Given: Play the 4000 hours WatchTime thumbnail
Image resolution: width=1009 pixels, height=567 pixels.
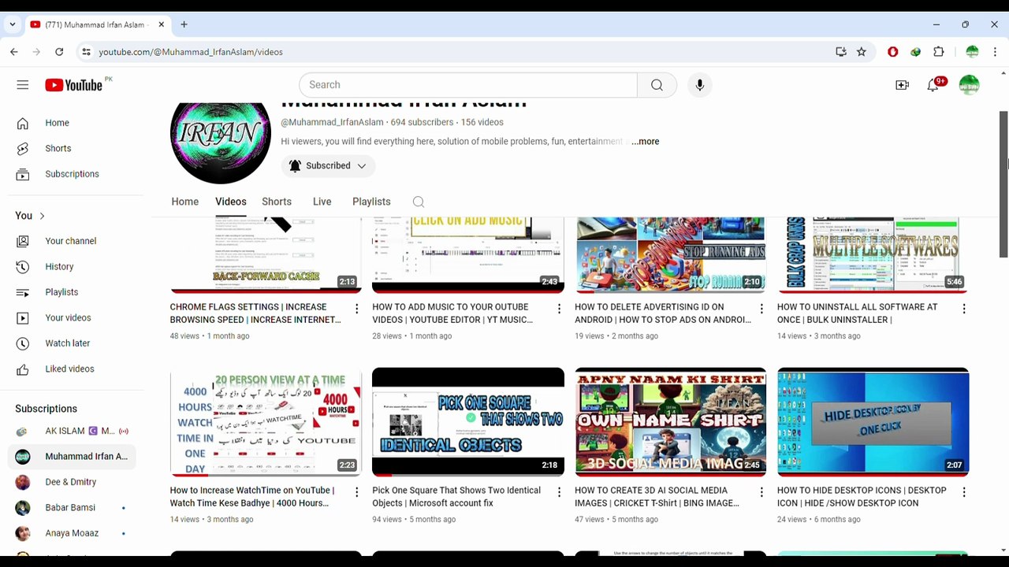Looking at the screenshot, I should click(266, 422).
